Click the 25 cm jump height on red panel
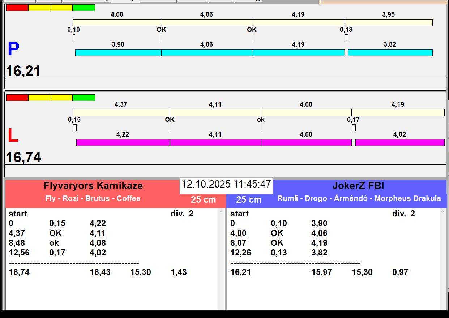449x318 pixels. pyautogui.click(x=203, y=200)
